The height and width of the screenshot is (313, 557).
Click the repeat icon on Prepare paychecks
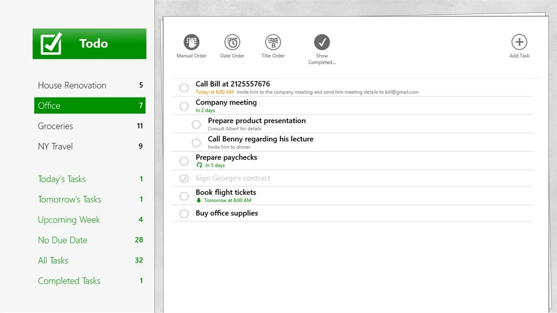click(199, 165)
